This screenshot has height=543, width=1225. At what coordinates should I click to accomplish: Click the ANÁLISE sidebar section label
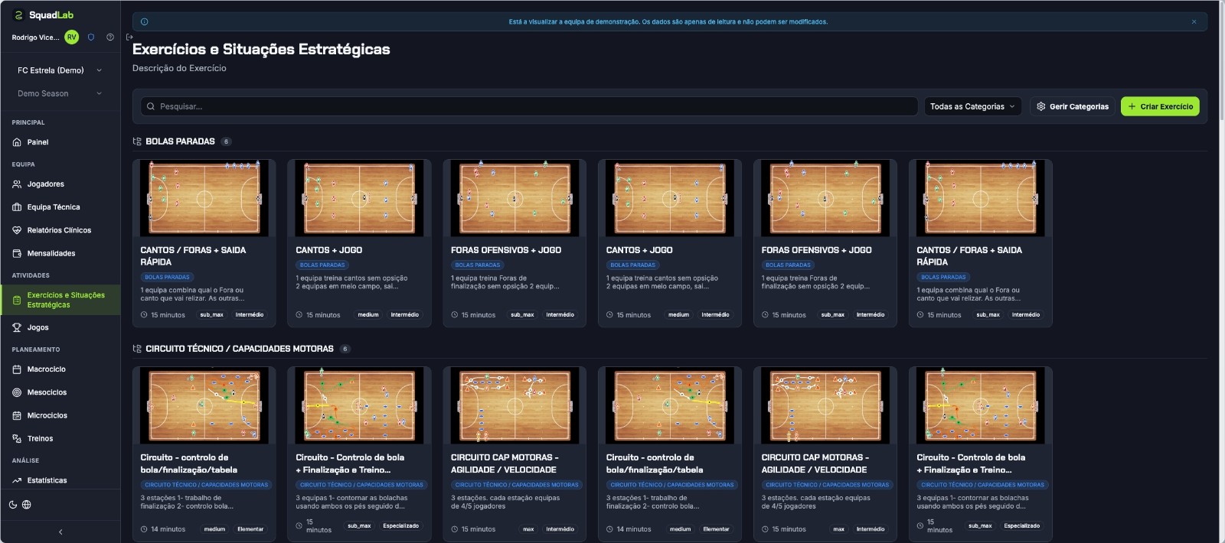click(25, 460)
